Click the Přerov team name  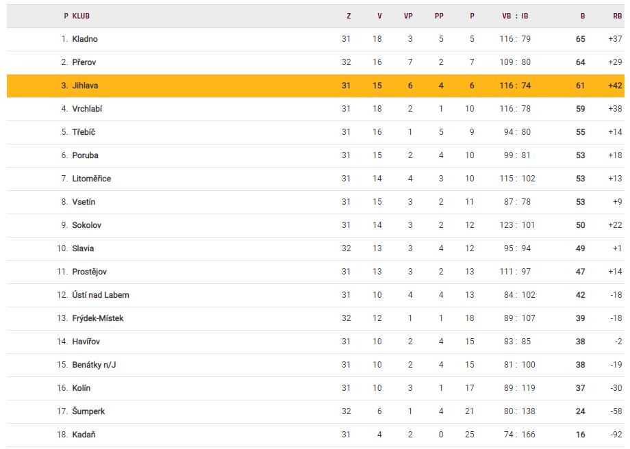click(x=84, y=62)
